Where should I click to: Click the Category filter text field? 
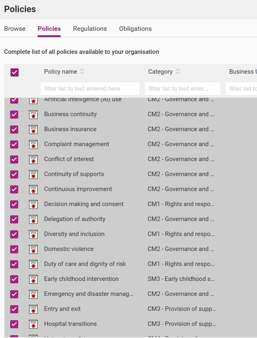click(x=183, y=89)
